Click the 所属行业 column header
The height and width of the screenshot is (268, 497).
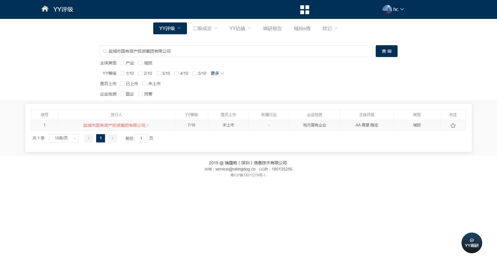(269, 115)
